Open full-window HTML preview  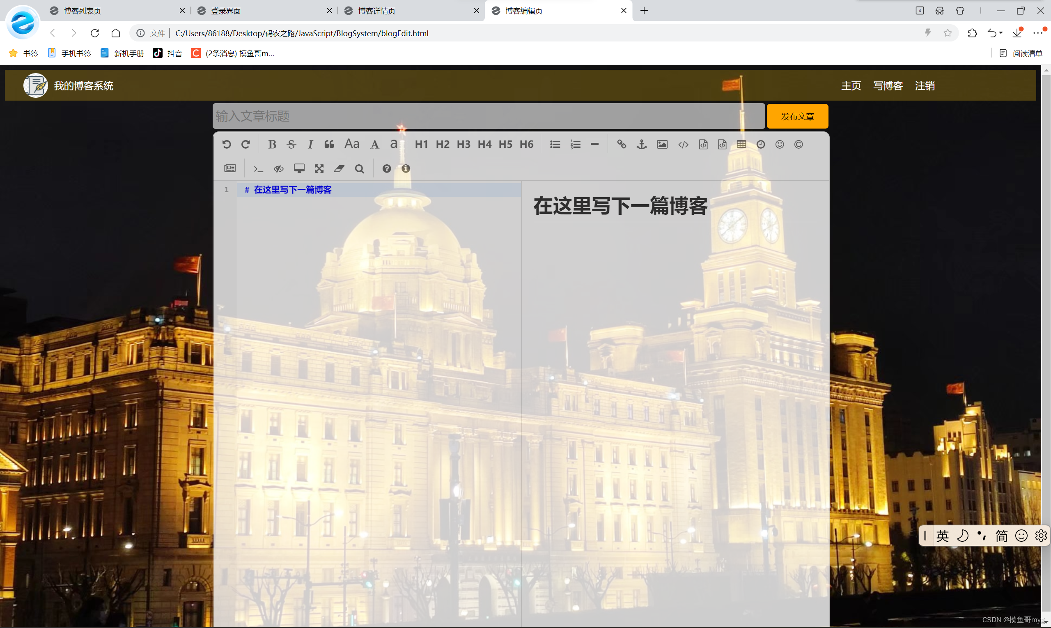pyautogui.click(x=299, y=168)
